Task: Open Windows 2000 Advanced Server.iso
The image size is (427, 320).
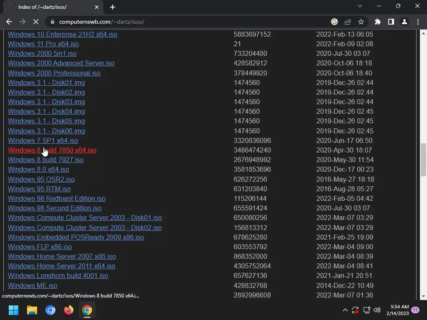Action: (61, 63)
